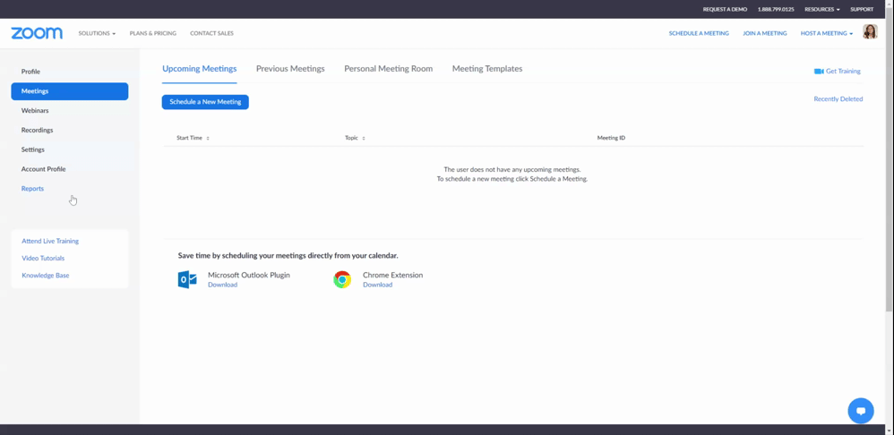Viewport: 894px width, 435px height.
Task: Open the user profile avatar
Action: click(x=870, y=32)
